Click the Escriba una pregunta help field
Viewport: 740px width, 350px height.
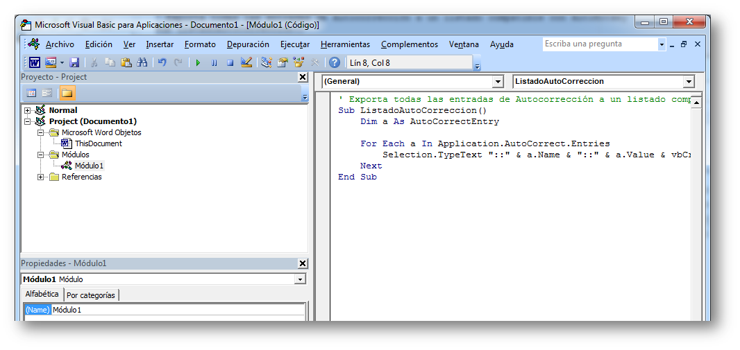[600, 44]
